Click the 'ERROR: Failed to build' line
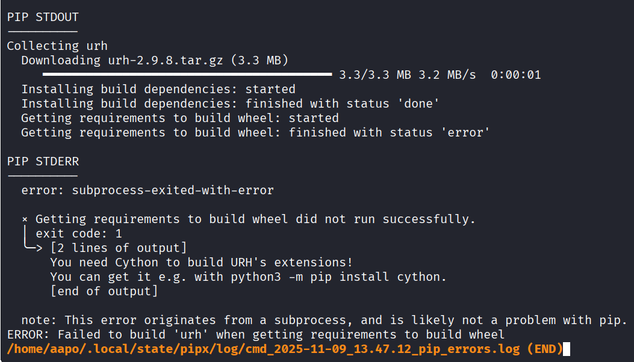 click(255, 334)
